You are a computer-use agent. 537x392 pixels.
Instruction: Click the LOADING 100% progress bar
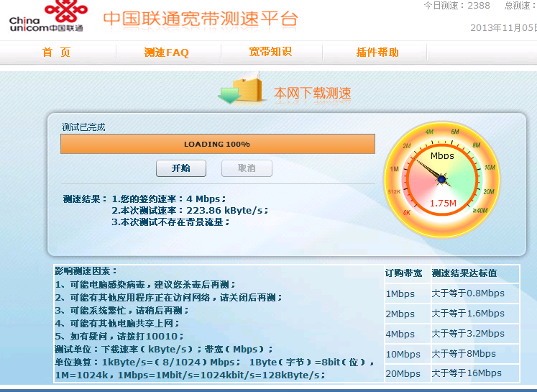pos(218,144)
